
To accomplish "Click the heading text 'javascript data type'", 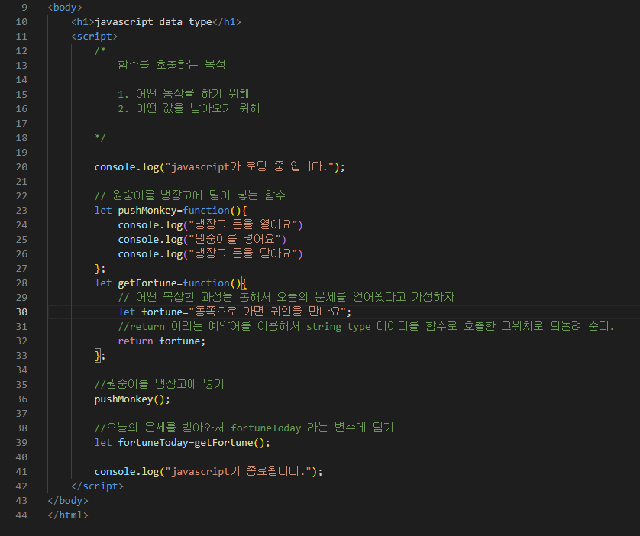I will 153,22.
